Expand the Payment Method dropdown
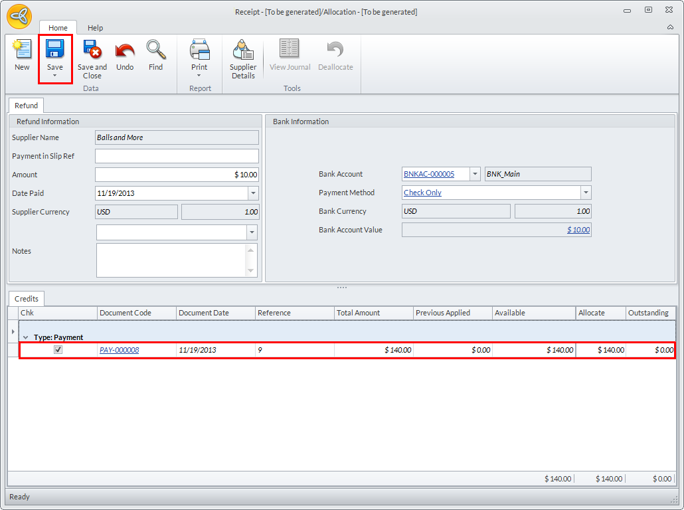Image resolution: width=684 pixels, height=510 pixels. (586, 193)
